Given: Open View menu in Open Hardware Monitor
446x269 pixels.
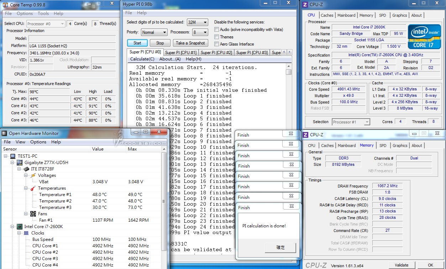Looking at the screenshot, I should coord(21,142).
